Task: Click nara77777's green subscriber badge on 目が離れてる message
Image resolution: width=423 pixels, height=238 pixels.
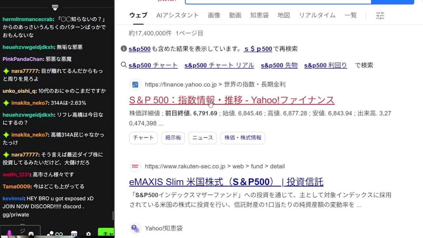Action: [x=6, y=71]
